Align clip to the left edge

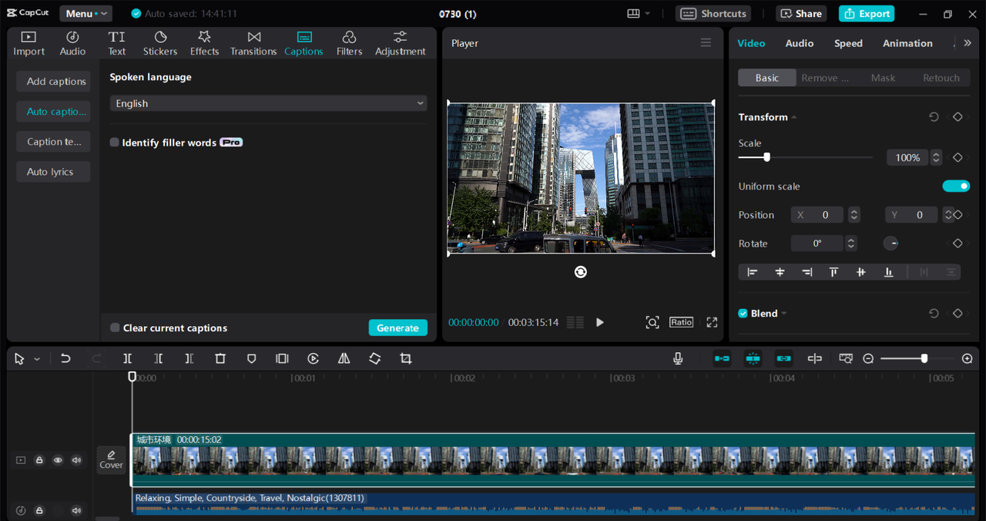point(753,272)
